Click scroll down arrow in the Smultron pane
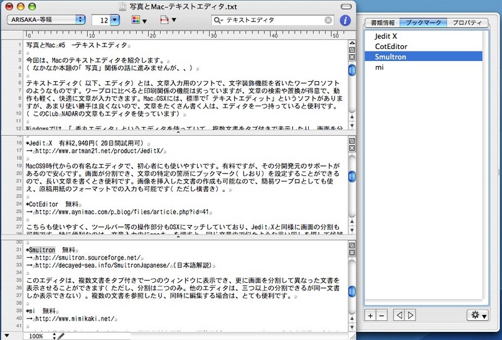Viewport: 502px width, 340px height. [x=352, y=327]
